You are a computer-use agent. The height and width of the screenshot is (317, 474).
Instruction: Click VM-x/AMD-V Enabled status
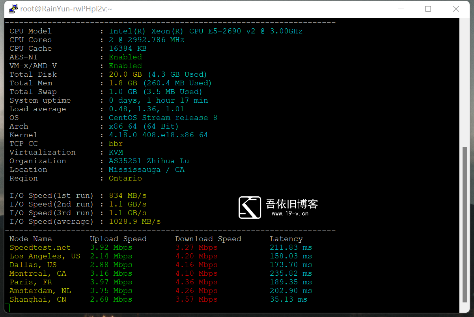[x=125, y=66]
